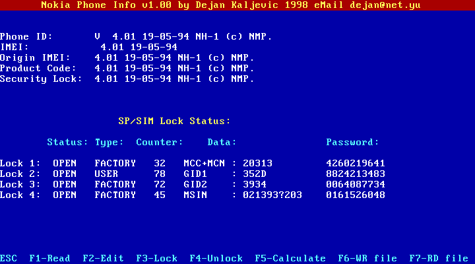The width and height of the screenshot is (475, 264).
Task: Click the Security Lock field label
Action: 41,79
